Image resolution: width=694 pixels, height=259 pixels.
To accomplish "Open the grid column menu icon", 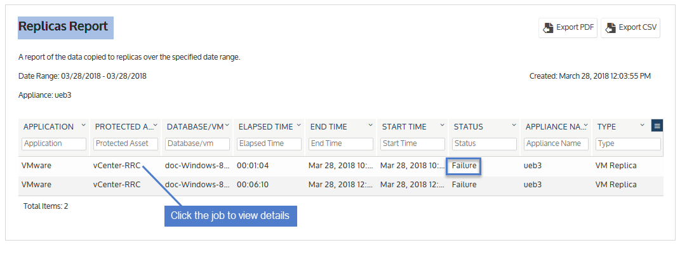I will coord(657,126).
